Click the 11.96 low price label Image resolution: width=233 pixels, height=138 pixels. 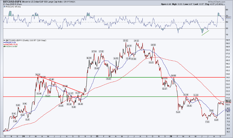click(x=39, y=93)
